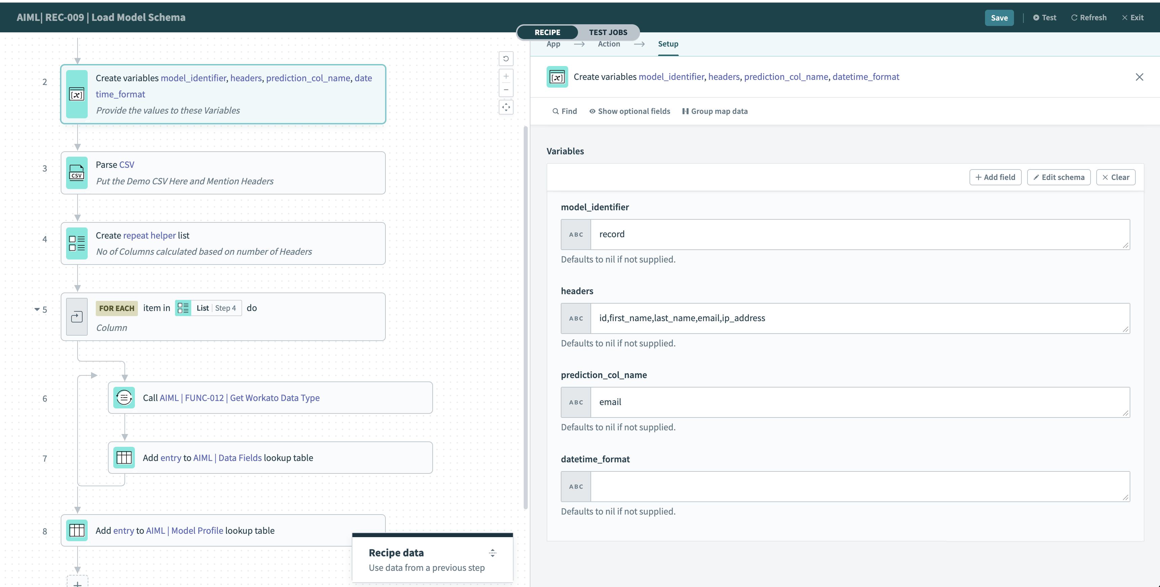The width and height of the screenshot is (1160, 587).
Task: Click datetime_format link in panel header
Action: coord(866,77)
